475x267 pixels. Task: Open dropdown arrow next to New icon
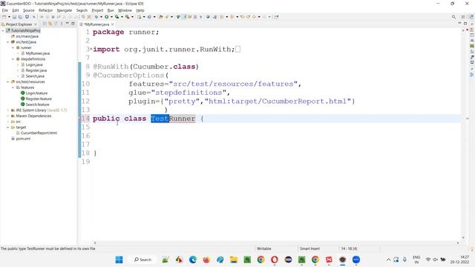coord(9,17)
